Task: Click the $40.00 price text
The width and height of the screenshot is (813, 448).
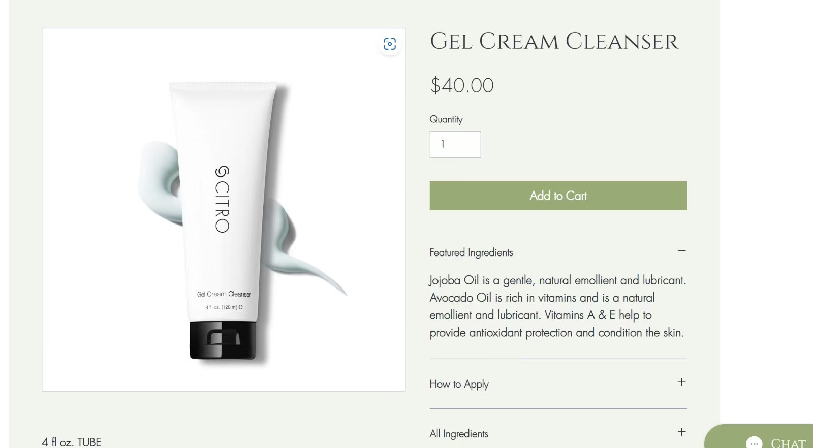Action: point(462,85)
